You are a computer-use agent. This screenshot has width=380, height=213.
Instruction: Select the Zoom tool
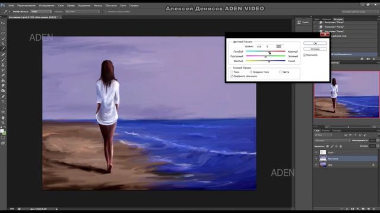(x=3, y=122)
